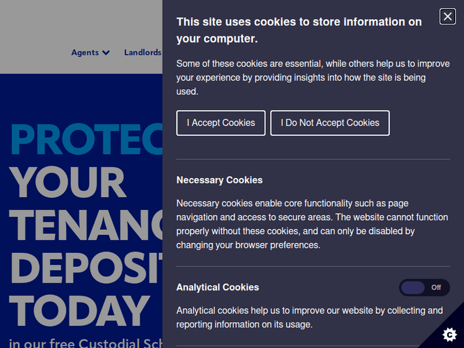Open the Landlords navigation menu
The image size is (464, 348).
tap(142, 53)
